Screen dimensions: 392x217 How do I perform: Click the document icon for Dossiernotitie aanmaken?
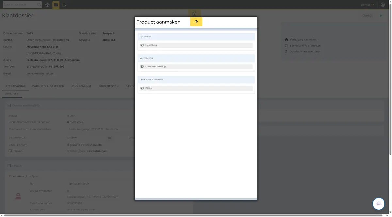click(286, 51)
